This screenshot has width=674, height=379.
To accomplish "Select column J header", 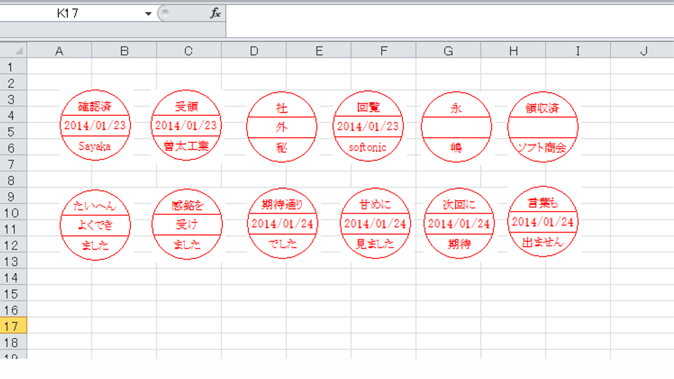I will [643, 51].
